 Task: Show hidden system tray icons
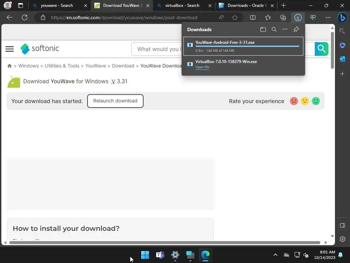(275, 255)
